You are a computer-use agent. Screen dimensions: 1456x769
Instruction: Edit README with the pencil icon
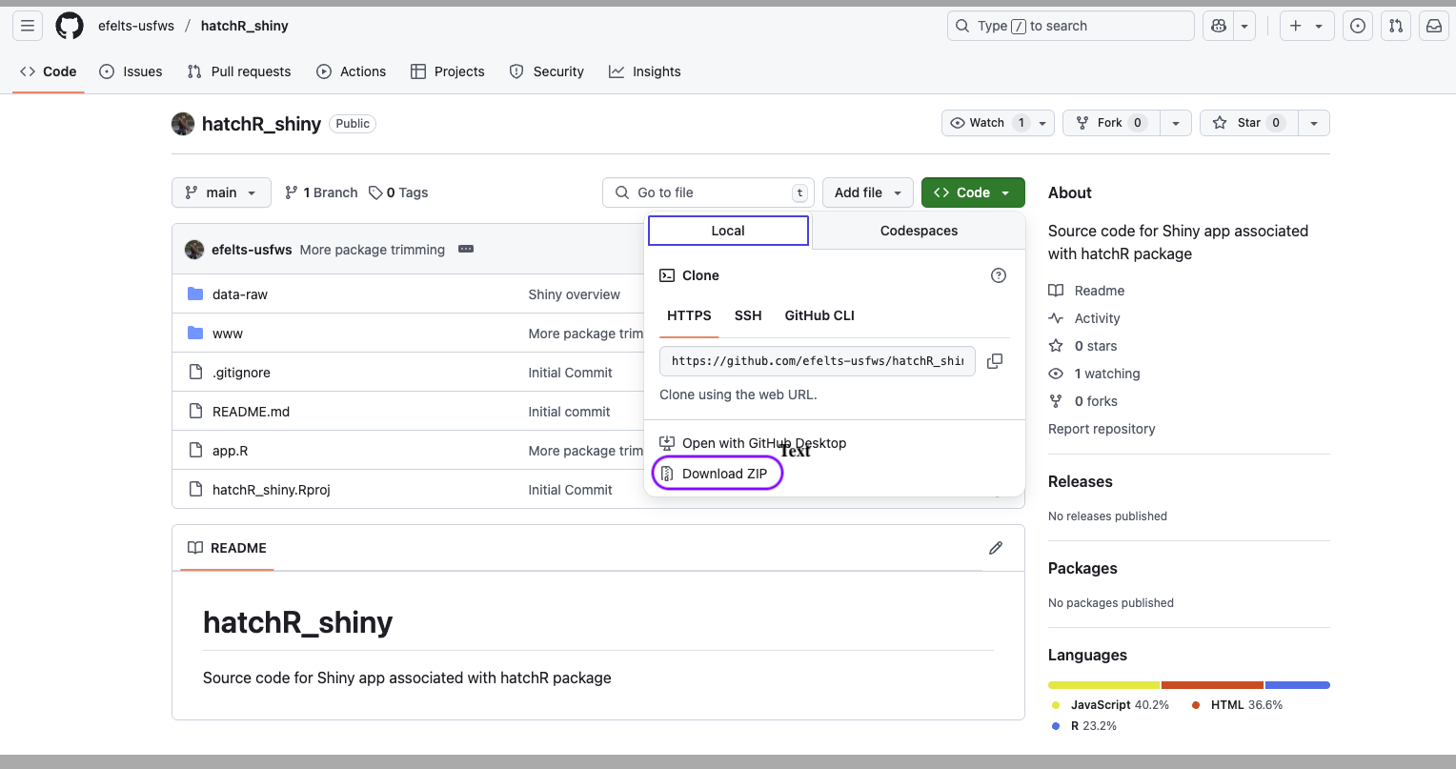tap(996, 548)
